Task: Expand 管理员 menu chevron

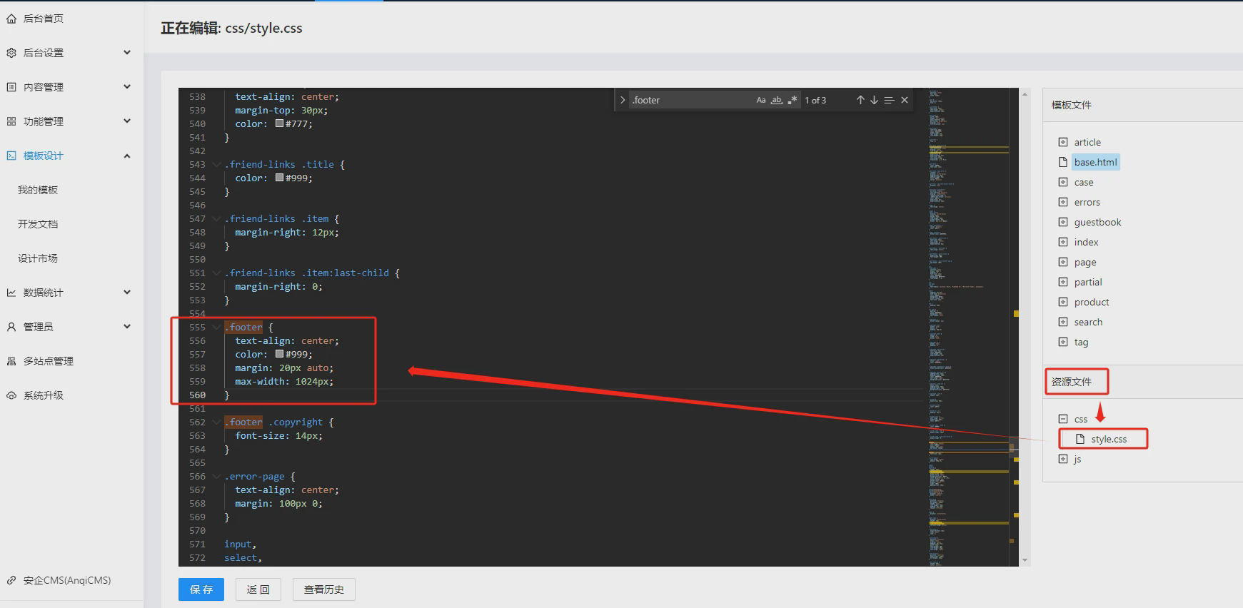Action: pyautogui.click(x=127, y=326)
